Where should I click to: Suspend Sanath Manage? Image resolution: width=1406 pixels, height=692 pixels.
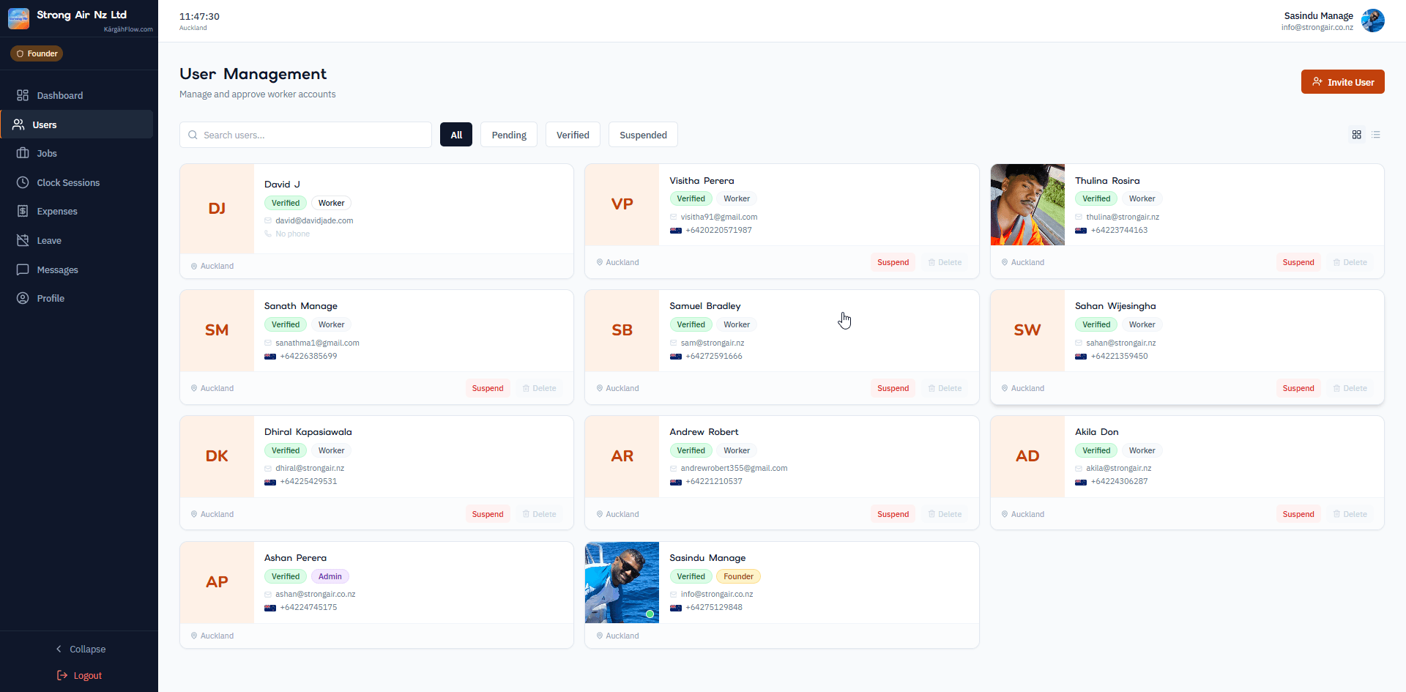[x=488, y=388]
